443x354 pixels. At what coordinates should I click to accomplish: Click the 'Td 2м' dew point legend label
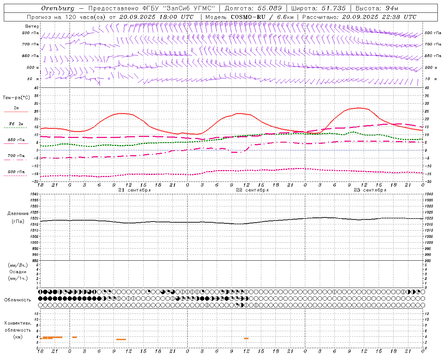tap(16, 124)
